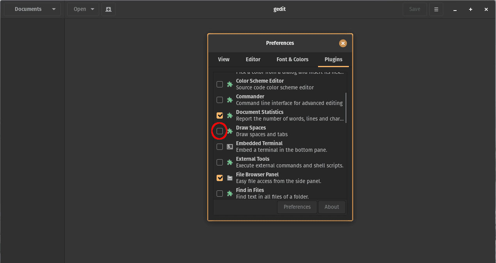Click the Draw Spaces plugin icon
Image resolution: width=496 pixels, height=263 pixels.
pos(230,131)
